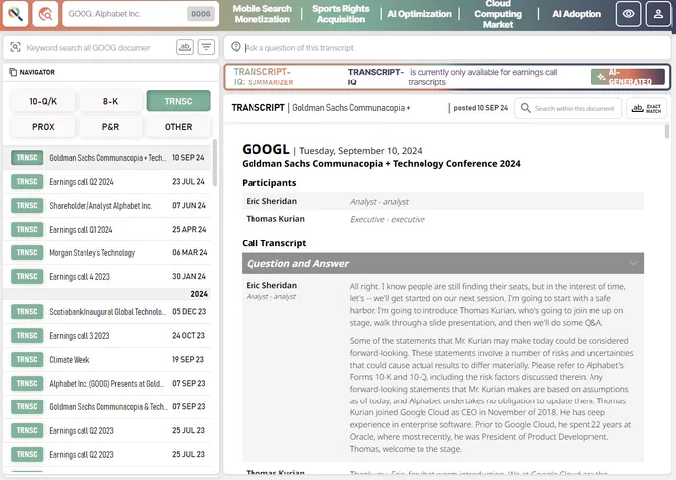This screenshot has width=676, height=480.
Task: Click the Transcript-IQ Summarizer label
Action: click(x=263, y=77)
